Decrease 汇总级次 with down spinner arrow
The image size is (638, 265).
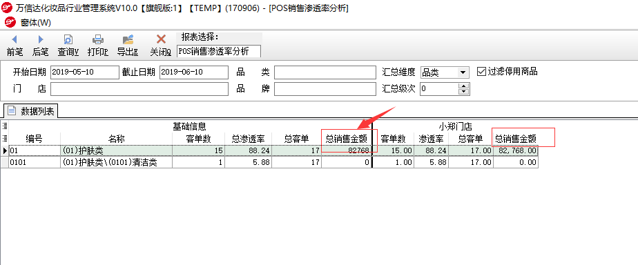(464, 92)
